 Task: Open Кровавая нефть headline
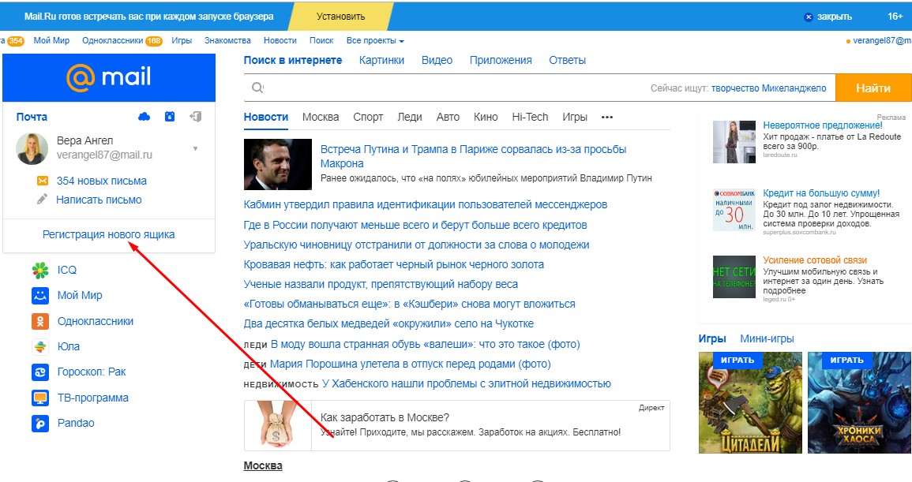(394, 264)
